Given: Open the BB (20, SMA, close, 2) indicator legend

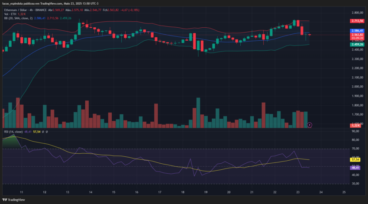Looking at the screenshot, I should tap(18, 18).
